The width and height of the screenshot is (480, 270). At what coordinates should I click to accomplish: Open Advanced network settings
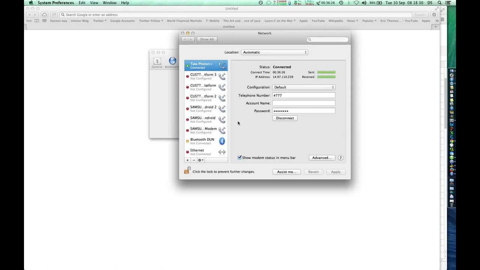tap(322, 158)
